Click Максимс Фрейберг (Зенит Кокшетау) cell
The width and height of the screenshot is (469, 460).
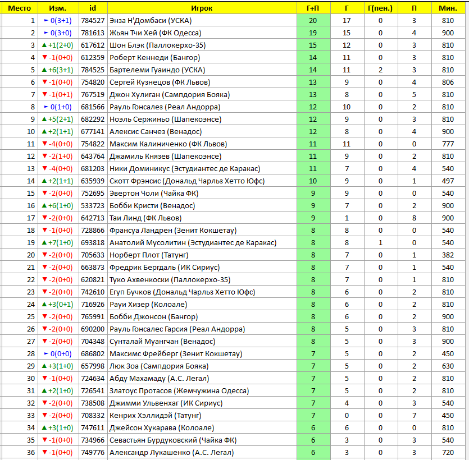(x=202, y=354)
